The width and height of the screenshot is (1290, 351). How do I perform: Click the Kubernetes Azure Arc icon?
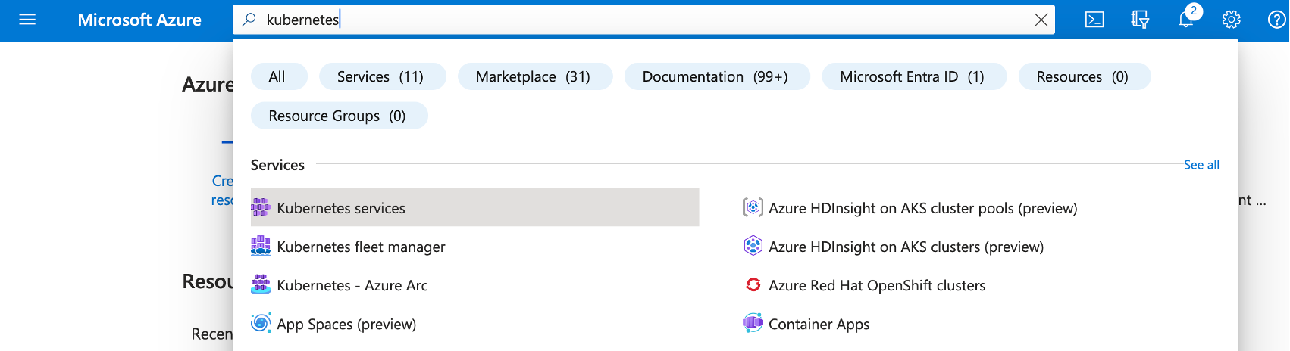(261, 284)
